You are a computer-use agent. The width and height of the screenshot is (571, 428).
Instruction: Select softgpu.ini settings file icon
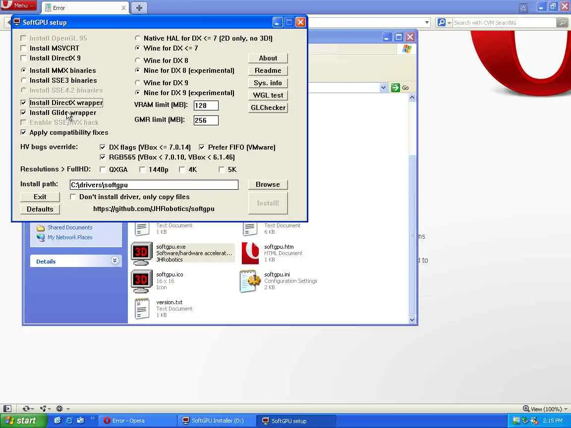tap(250, 281)
